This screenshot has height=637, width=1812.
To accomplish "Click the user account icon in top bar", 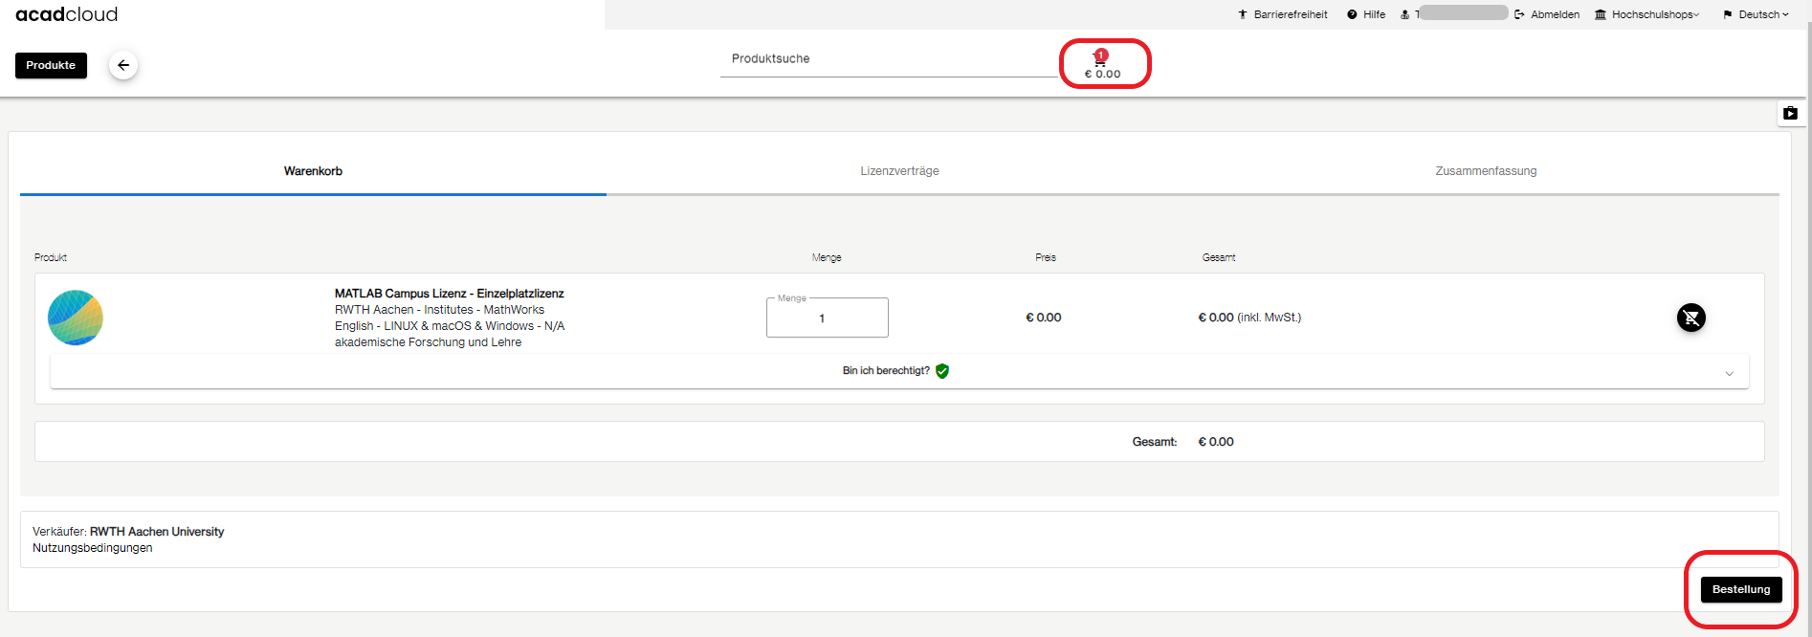I will click(x=1404, y=14).
